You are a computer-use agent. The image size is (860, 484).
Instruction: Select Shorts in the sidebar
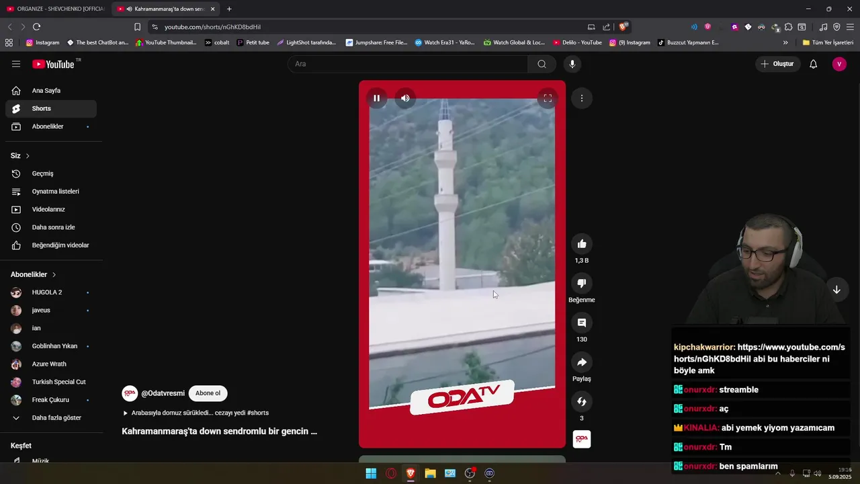point(51,108)
